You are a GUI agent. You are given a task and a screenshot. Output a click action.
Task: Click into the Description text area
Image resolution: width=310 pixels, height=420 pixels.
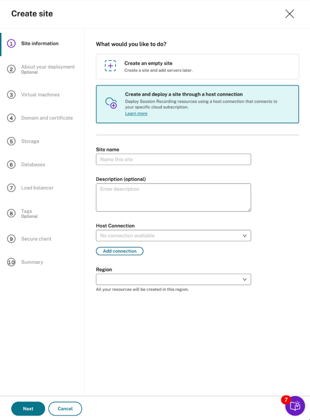point(173,197)
